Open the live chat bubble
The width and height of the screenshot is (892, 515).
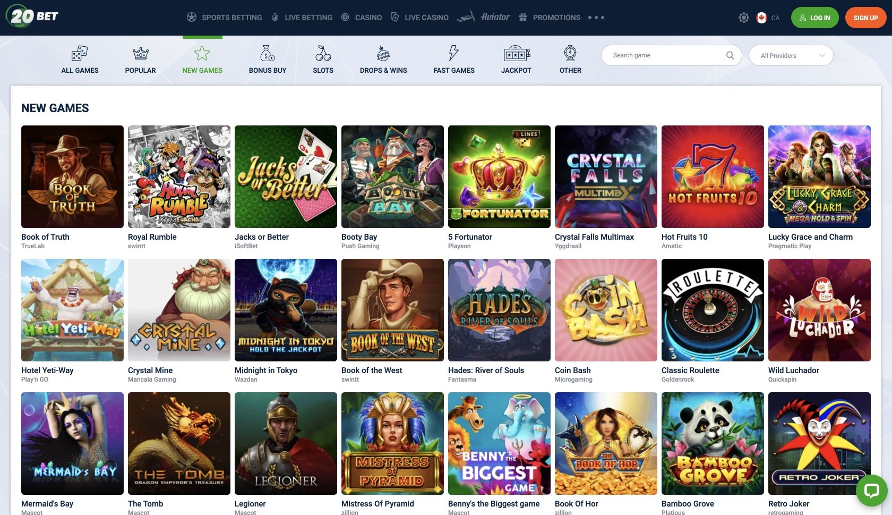(x=871, y=490)
